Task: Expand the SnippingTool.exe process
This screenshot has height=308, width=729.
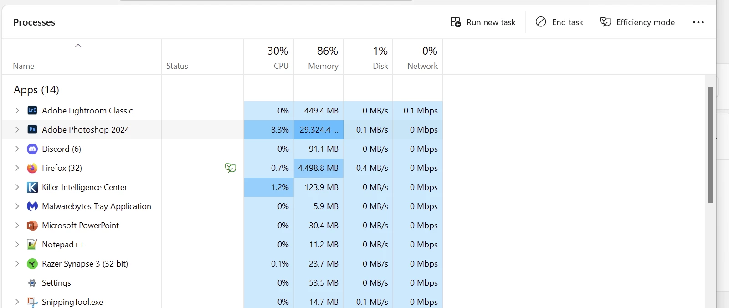Action: 17,302
